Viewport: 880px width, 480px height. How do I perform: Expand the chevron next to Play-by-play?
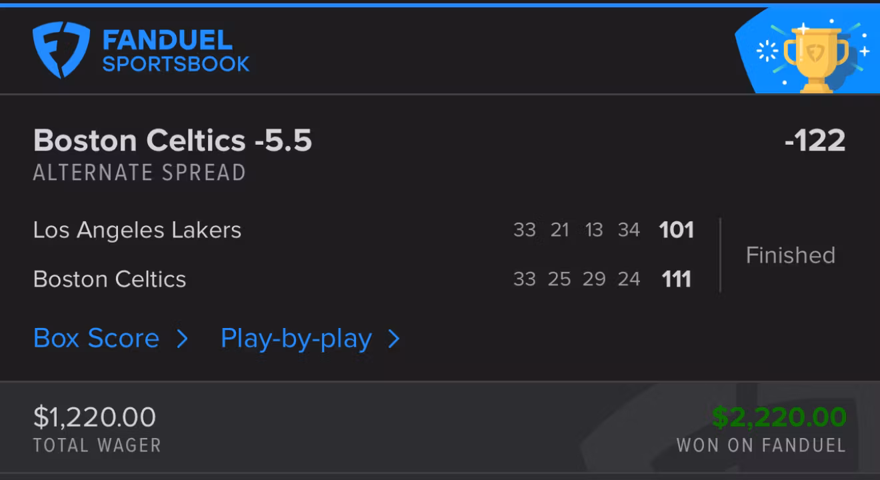[394, 339]
